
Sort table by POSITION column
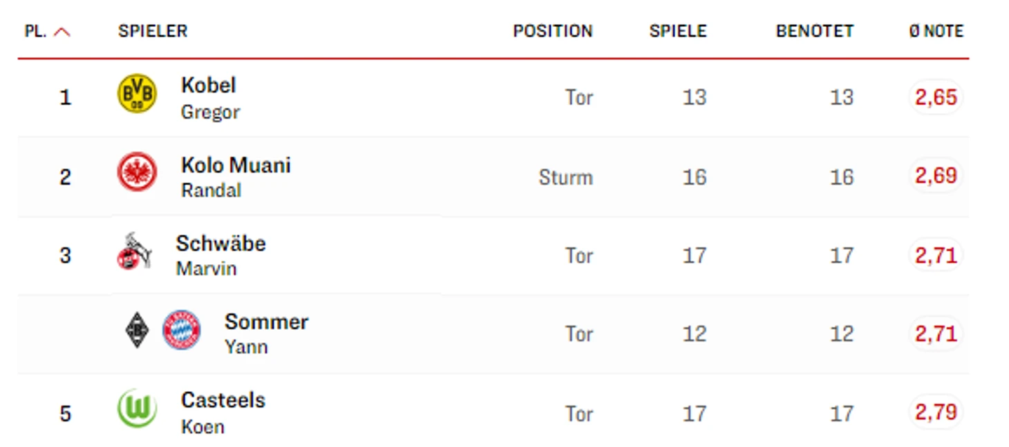(x=553, y=32)
